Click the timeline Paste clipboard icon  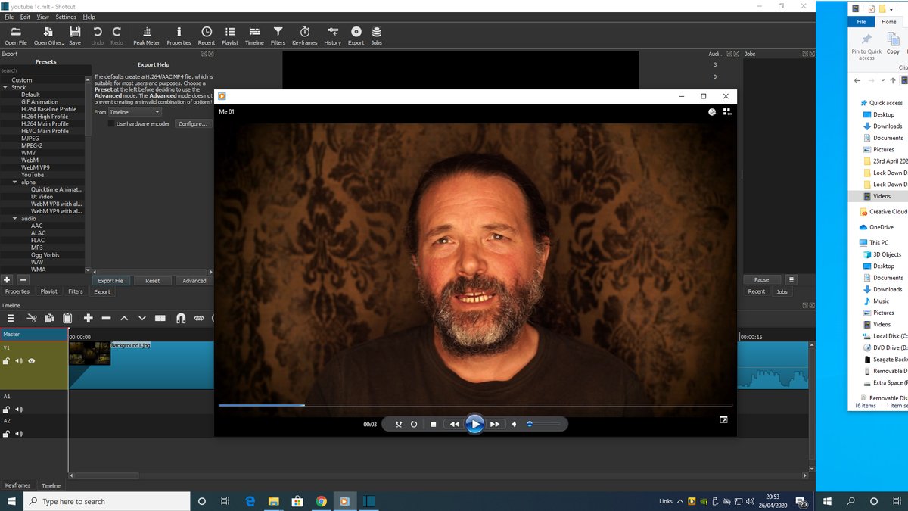67,319
